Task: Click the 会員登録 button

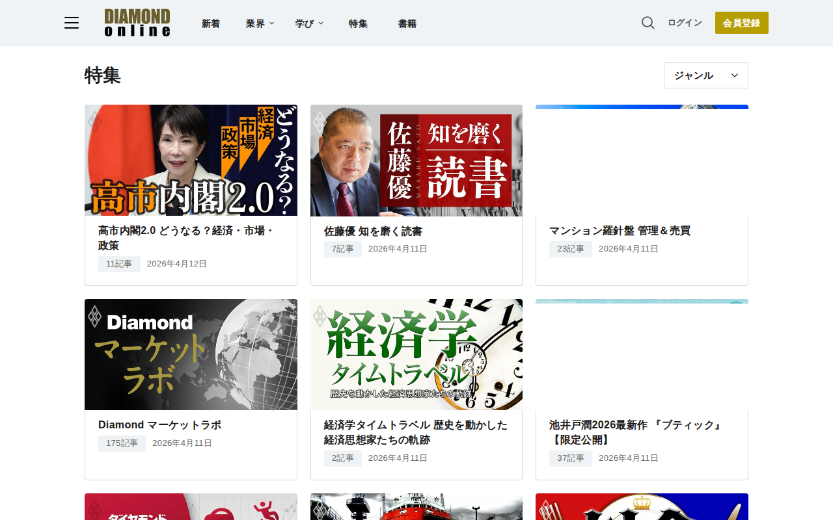Action: pos(742,23)
